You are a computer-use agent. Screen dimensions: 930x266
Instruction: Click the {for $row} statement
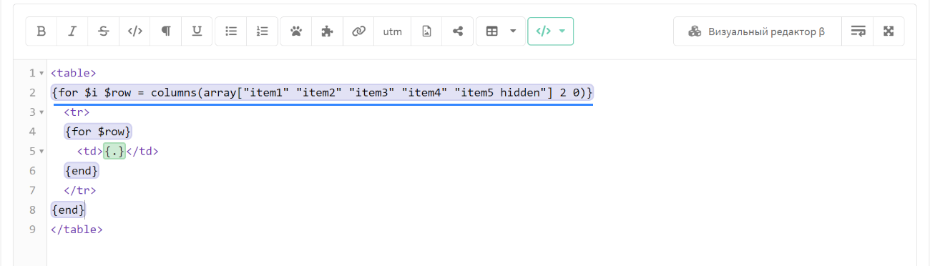coord(99,132)
